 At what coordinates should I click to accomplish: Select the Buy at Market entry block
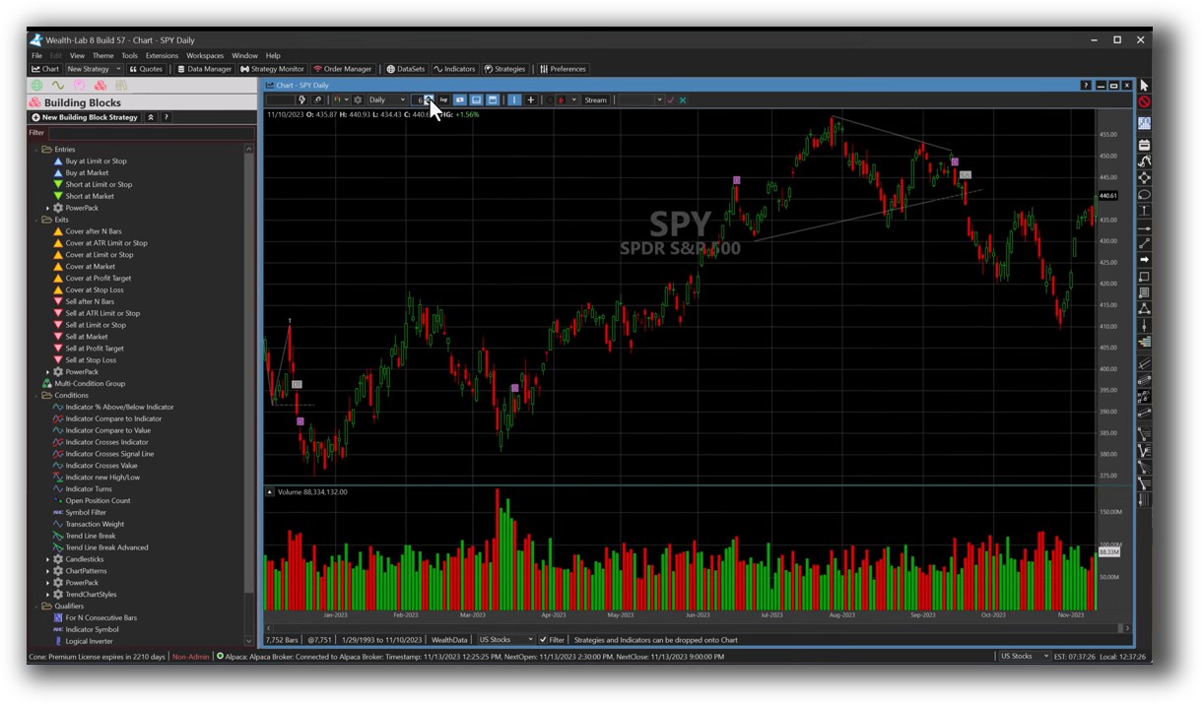point(87,172)
